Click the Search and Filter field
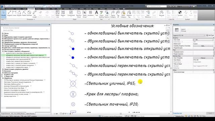 tap(25, 30)
